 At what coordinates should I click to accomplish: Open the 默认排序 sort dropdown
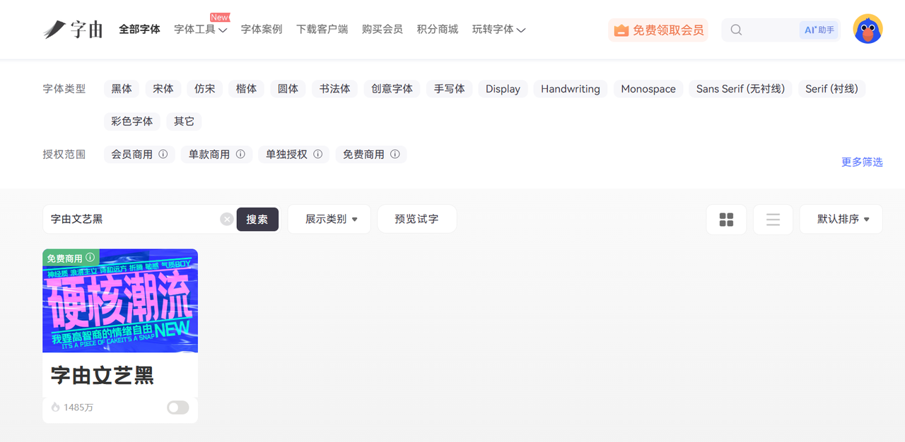(x=841, y=219)
